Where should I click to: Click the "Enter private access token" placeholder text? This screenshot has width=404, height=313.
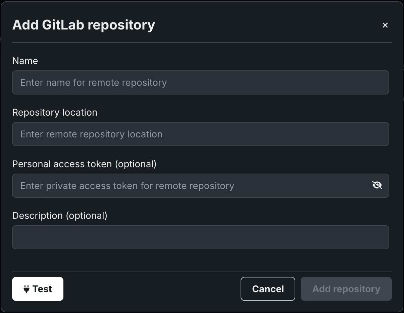[127, 186]
